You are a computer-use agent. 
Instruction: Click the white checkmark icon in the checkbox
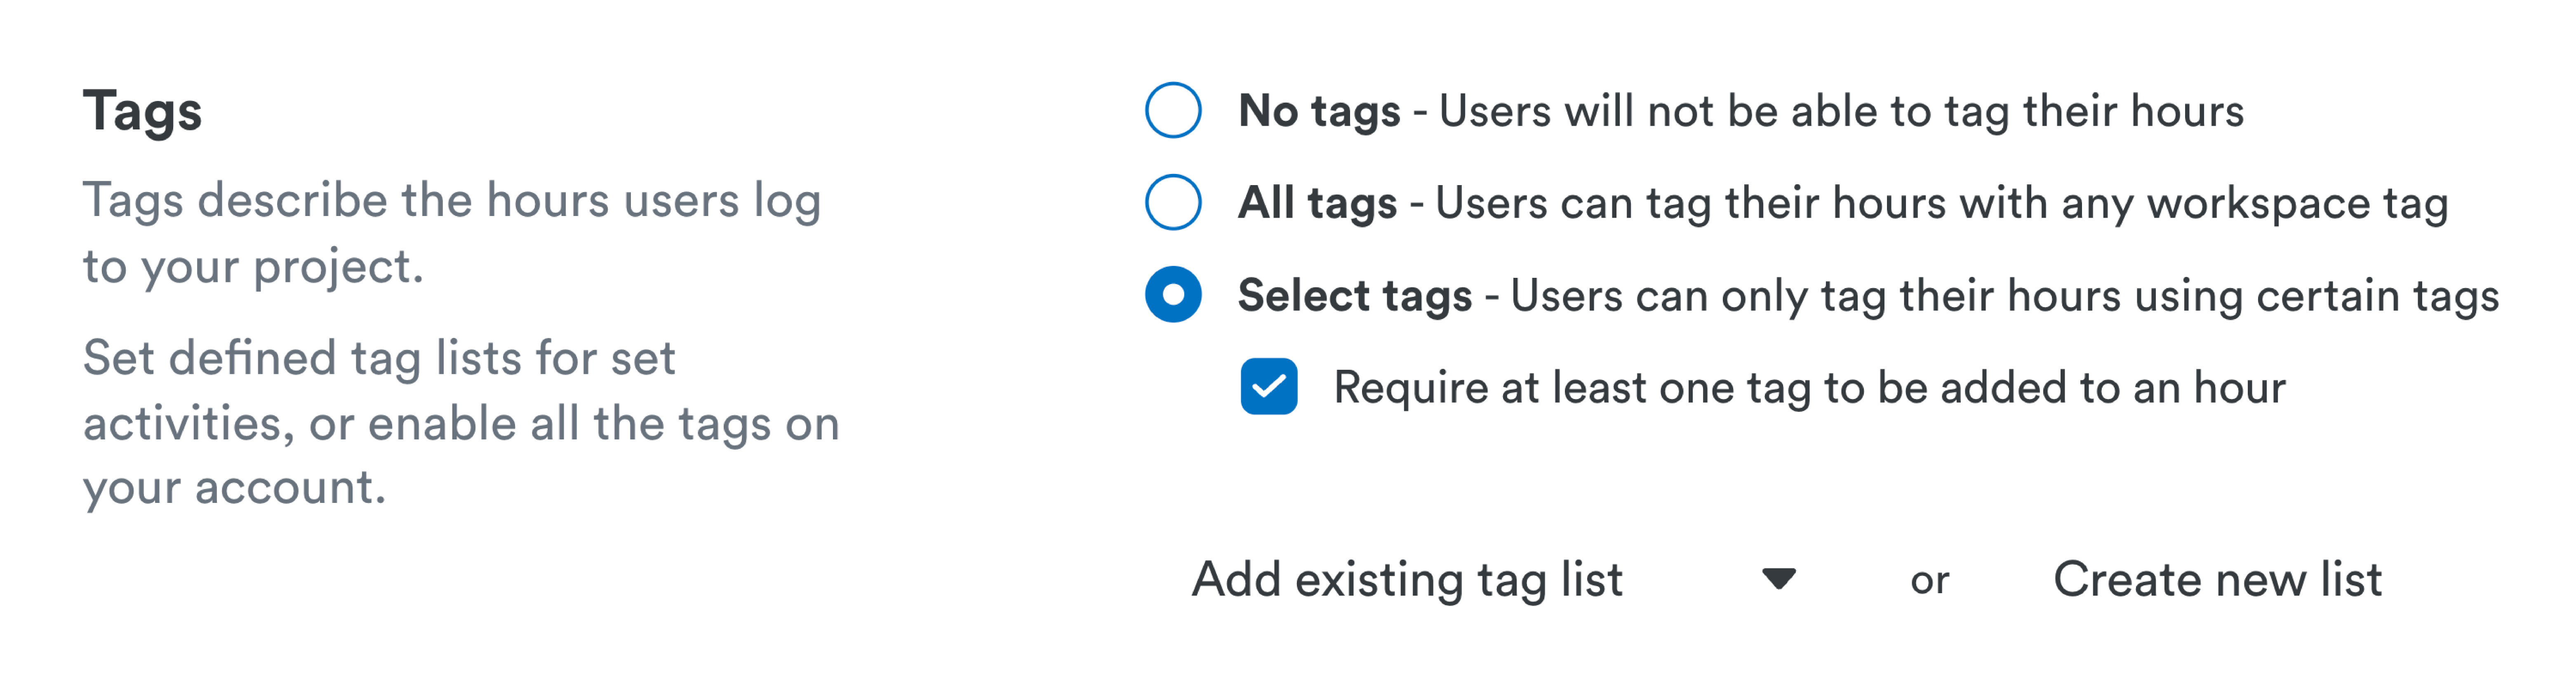pos(1268,386)
